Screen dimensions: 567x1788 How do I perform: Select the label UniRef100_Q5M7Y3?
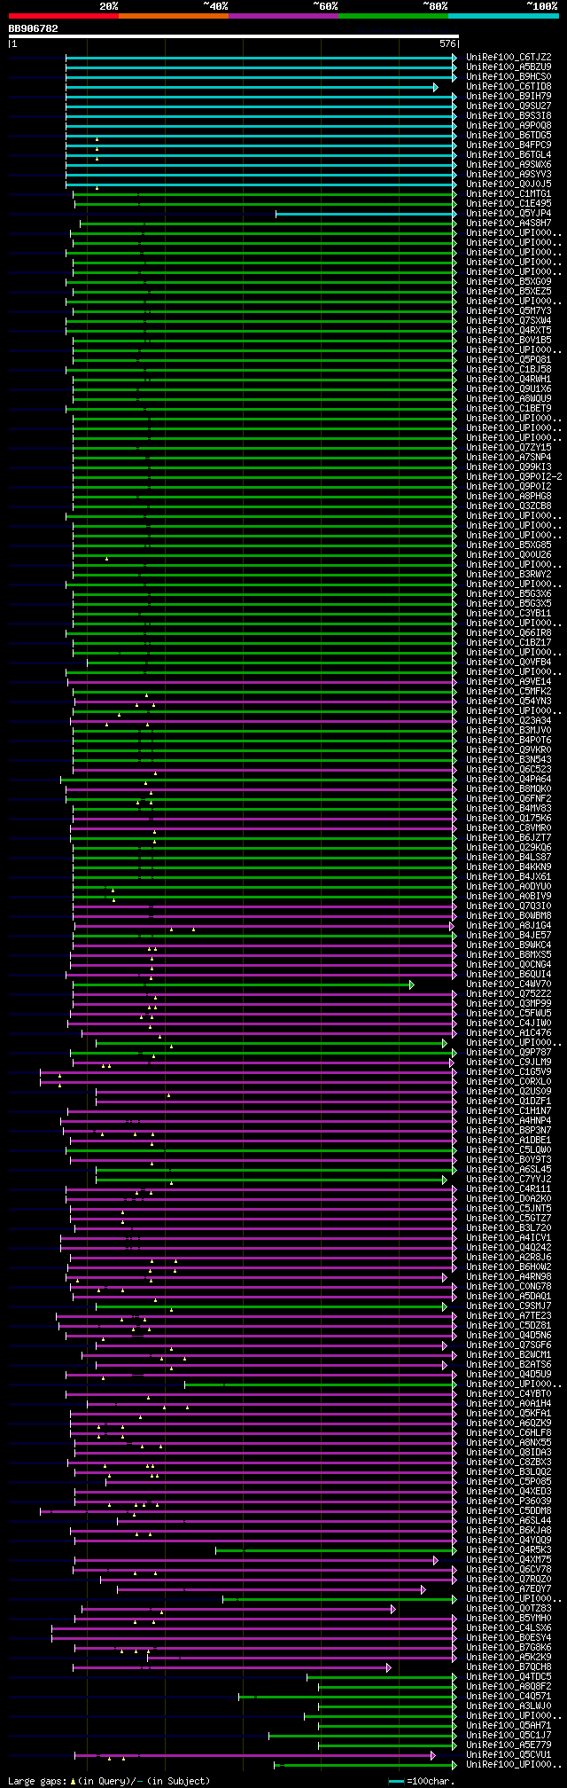point(509,311)
